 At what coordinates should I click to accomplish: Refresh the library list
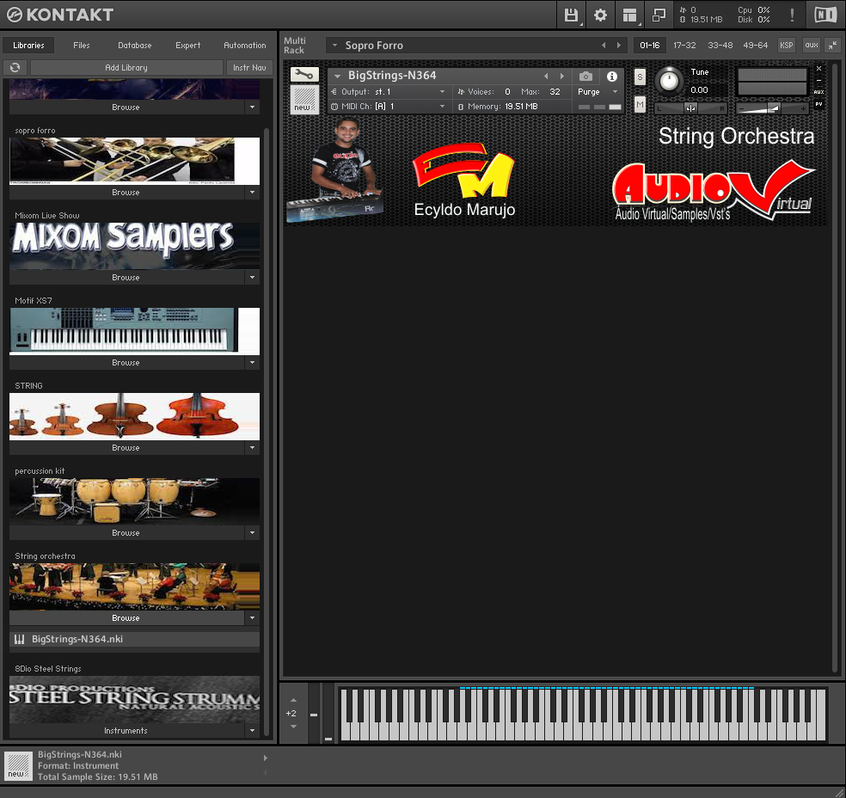click(15, 67)
